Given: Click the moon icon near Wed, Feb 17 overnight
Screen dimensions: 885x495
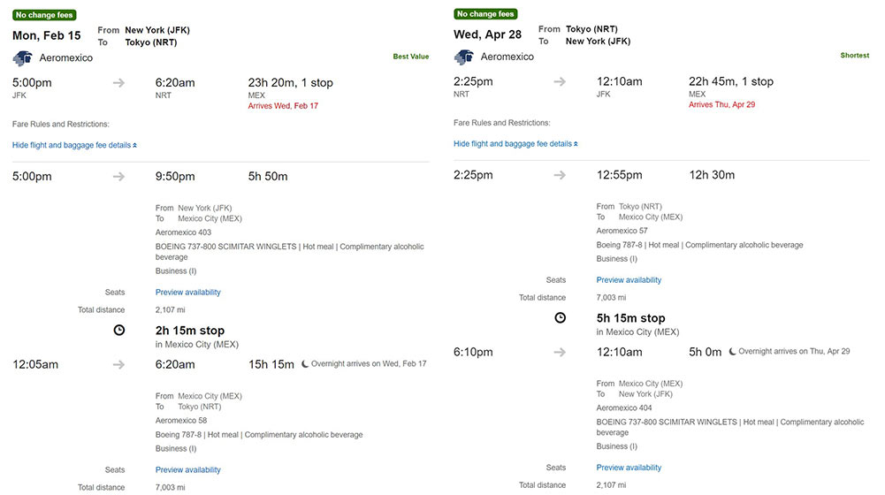Looking at the screenshot, I should pyautogui.click(x=305, y=364).
